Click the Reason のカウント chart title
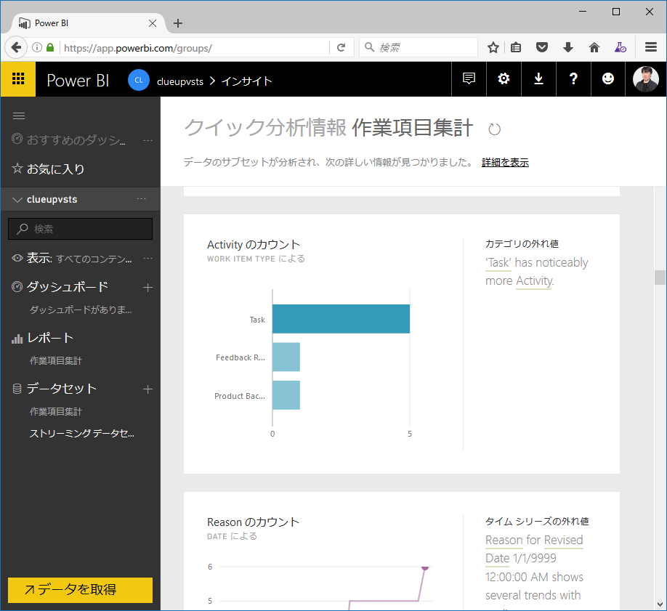The image size is (667, 611). [x=253, y=522]
